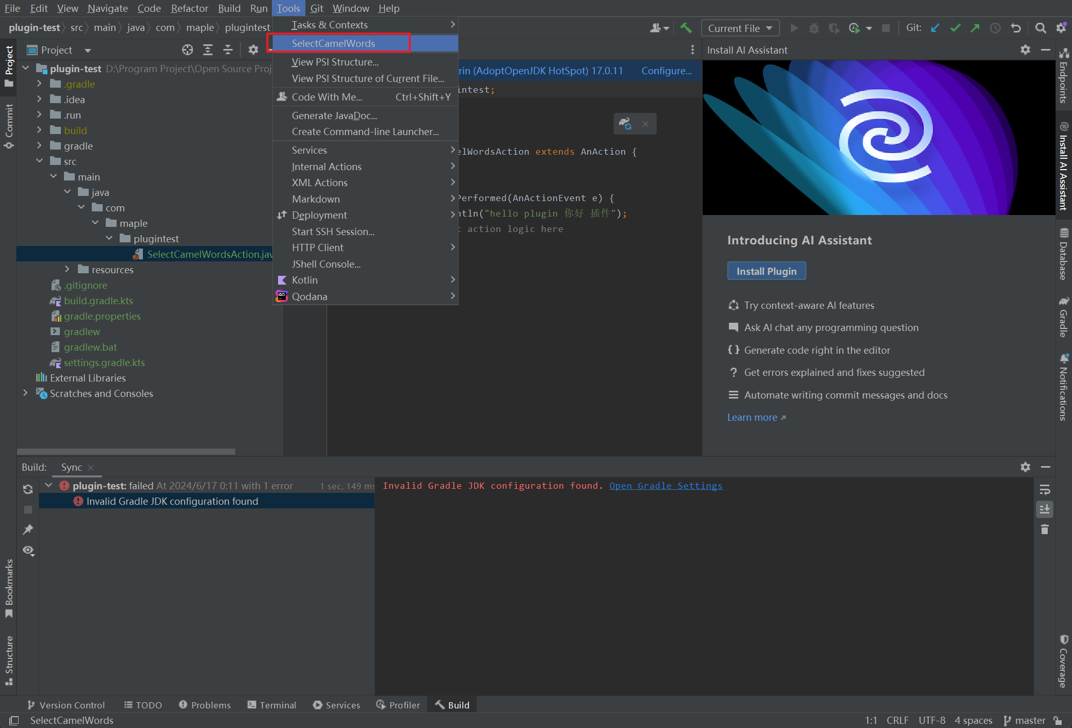Toggle Soft-Wrap icon in Build output
This screenshot has height=728, width=1072.
[x=1045, y=489]
